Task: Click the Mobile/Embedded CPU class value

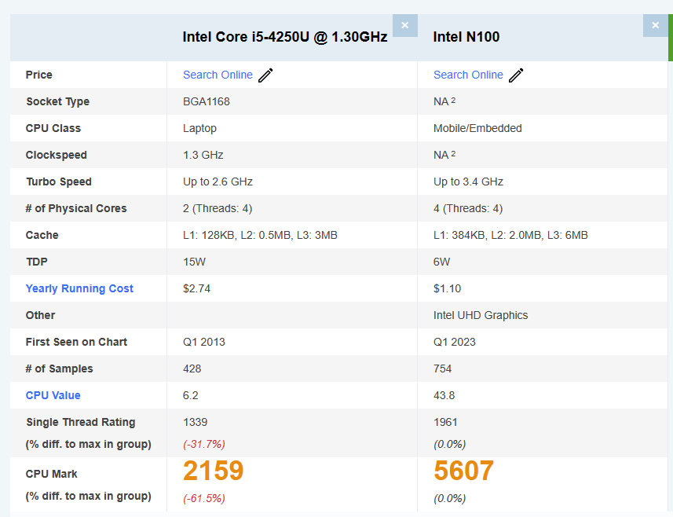Action: (x=477, y=128)
